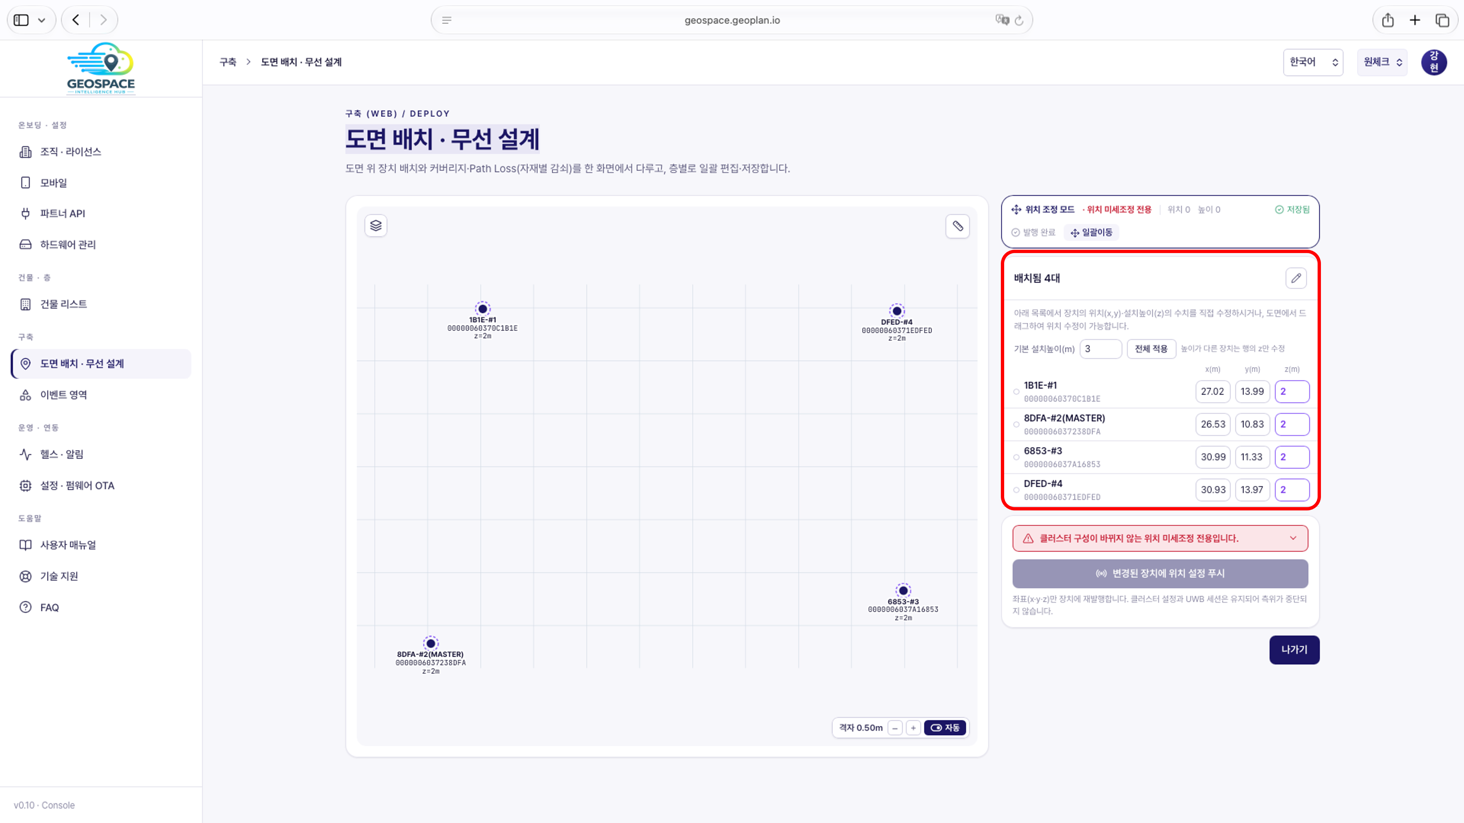Decrease grid size with minus button

click(x=895, y=728)
